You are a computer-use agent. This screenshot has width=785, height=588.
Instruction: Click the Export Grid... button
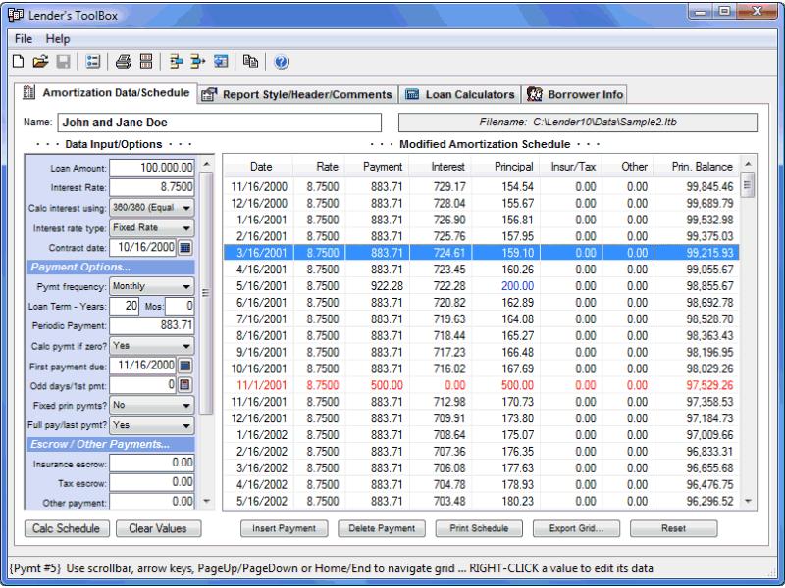pos(576,528)
